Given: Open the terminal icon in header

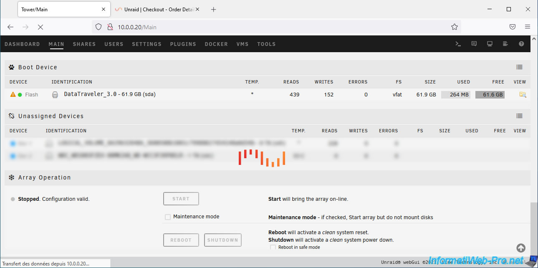Looking at the screenshot, I should click(x=458, y=44).
